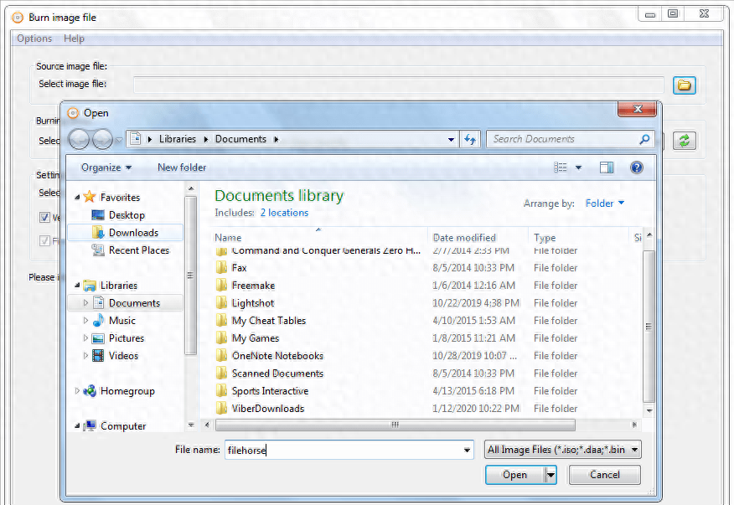Expand the Music library tree node
Screen dimensions: 734x505
tap(85, 321)
